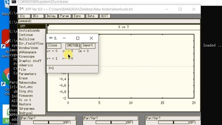
Task: Select phAsespace menu item
Action: [x=28, y=52]
